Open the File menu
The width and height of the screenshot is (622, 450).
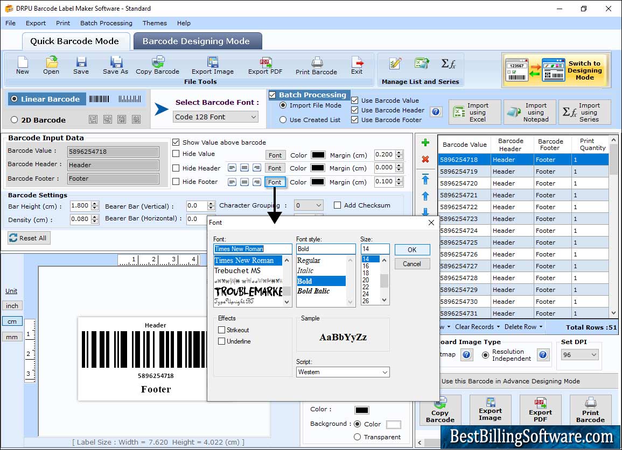coord(11,23)
